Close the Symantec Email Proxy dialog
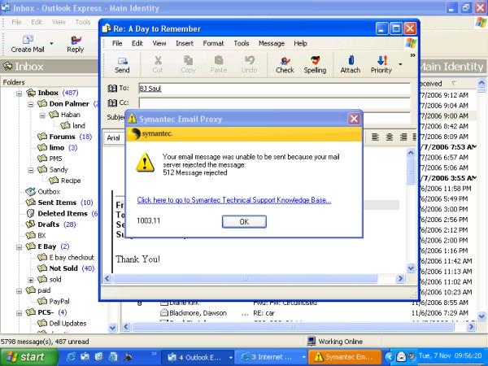The width and height of the screenshot is (488, 366). point(354,119)
